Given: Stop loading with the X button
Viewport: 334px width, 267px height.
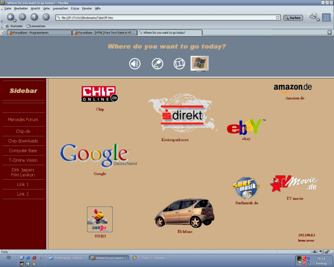Looking at the screenshot, I should [x=46, y=17].
